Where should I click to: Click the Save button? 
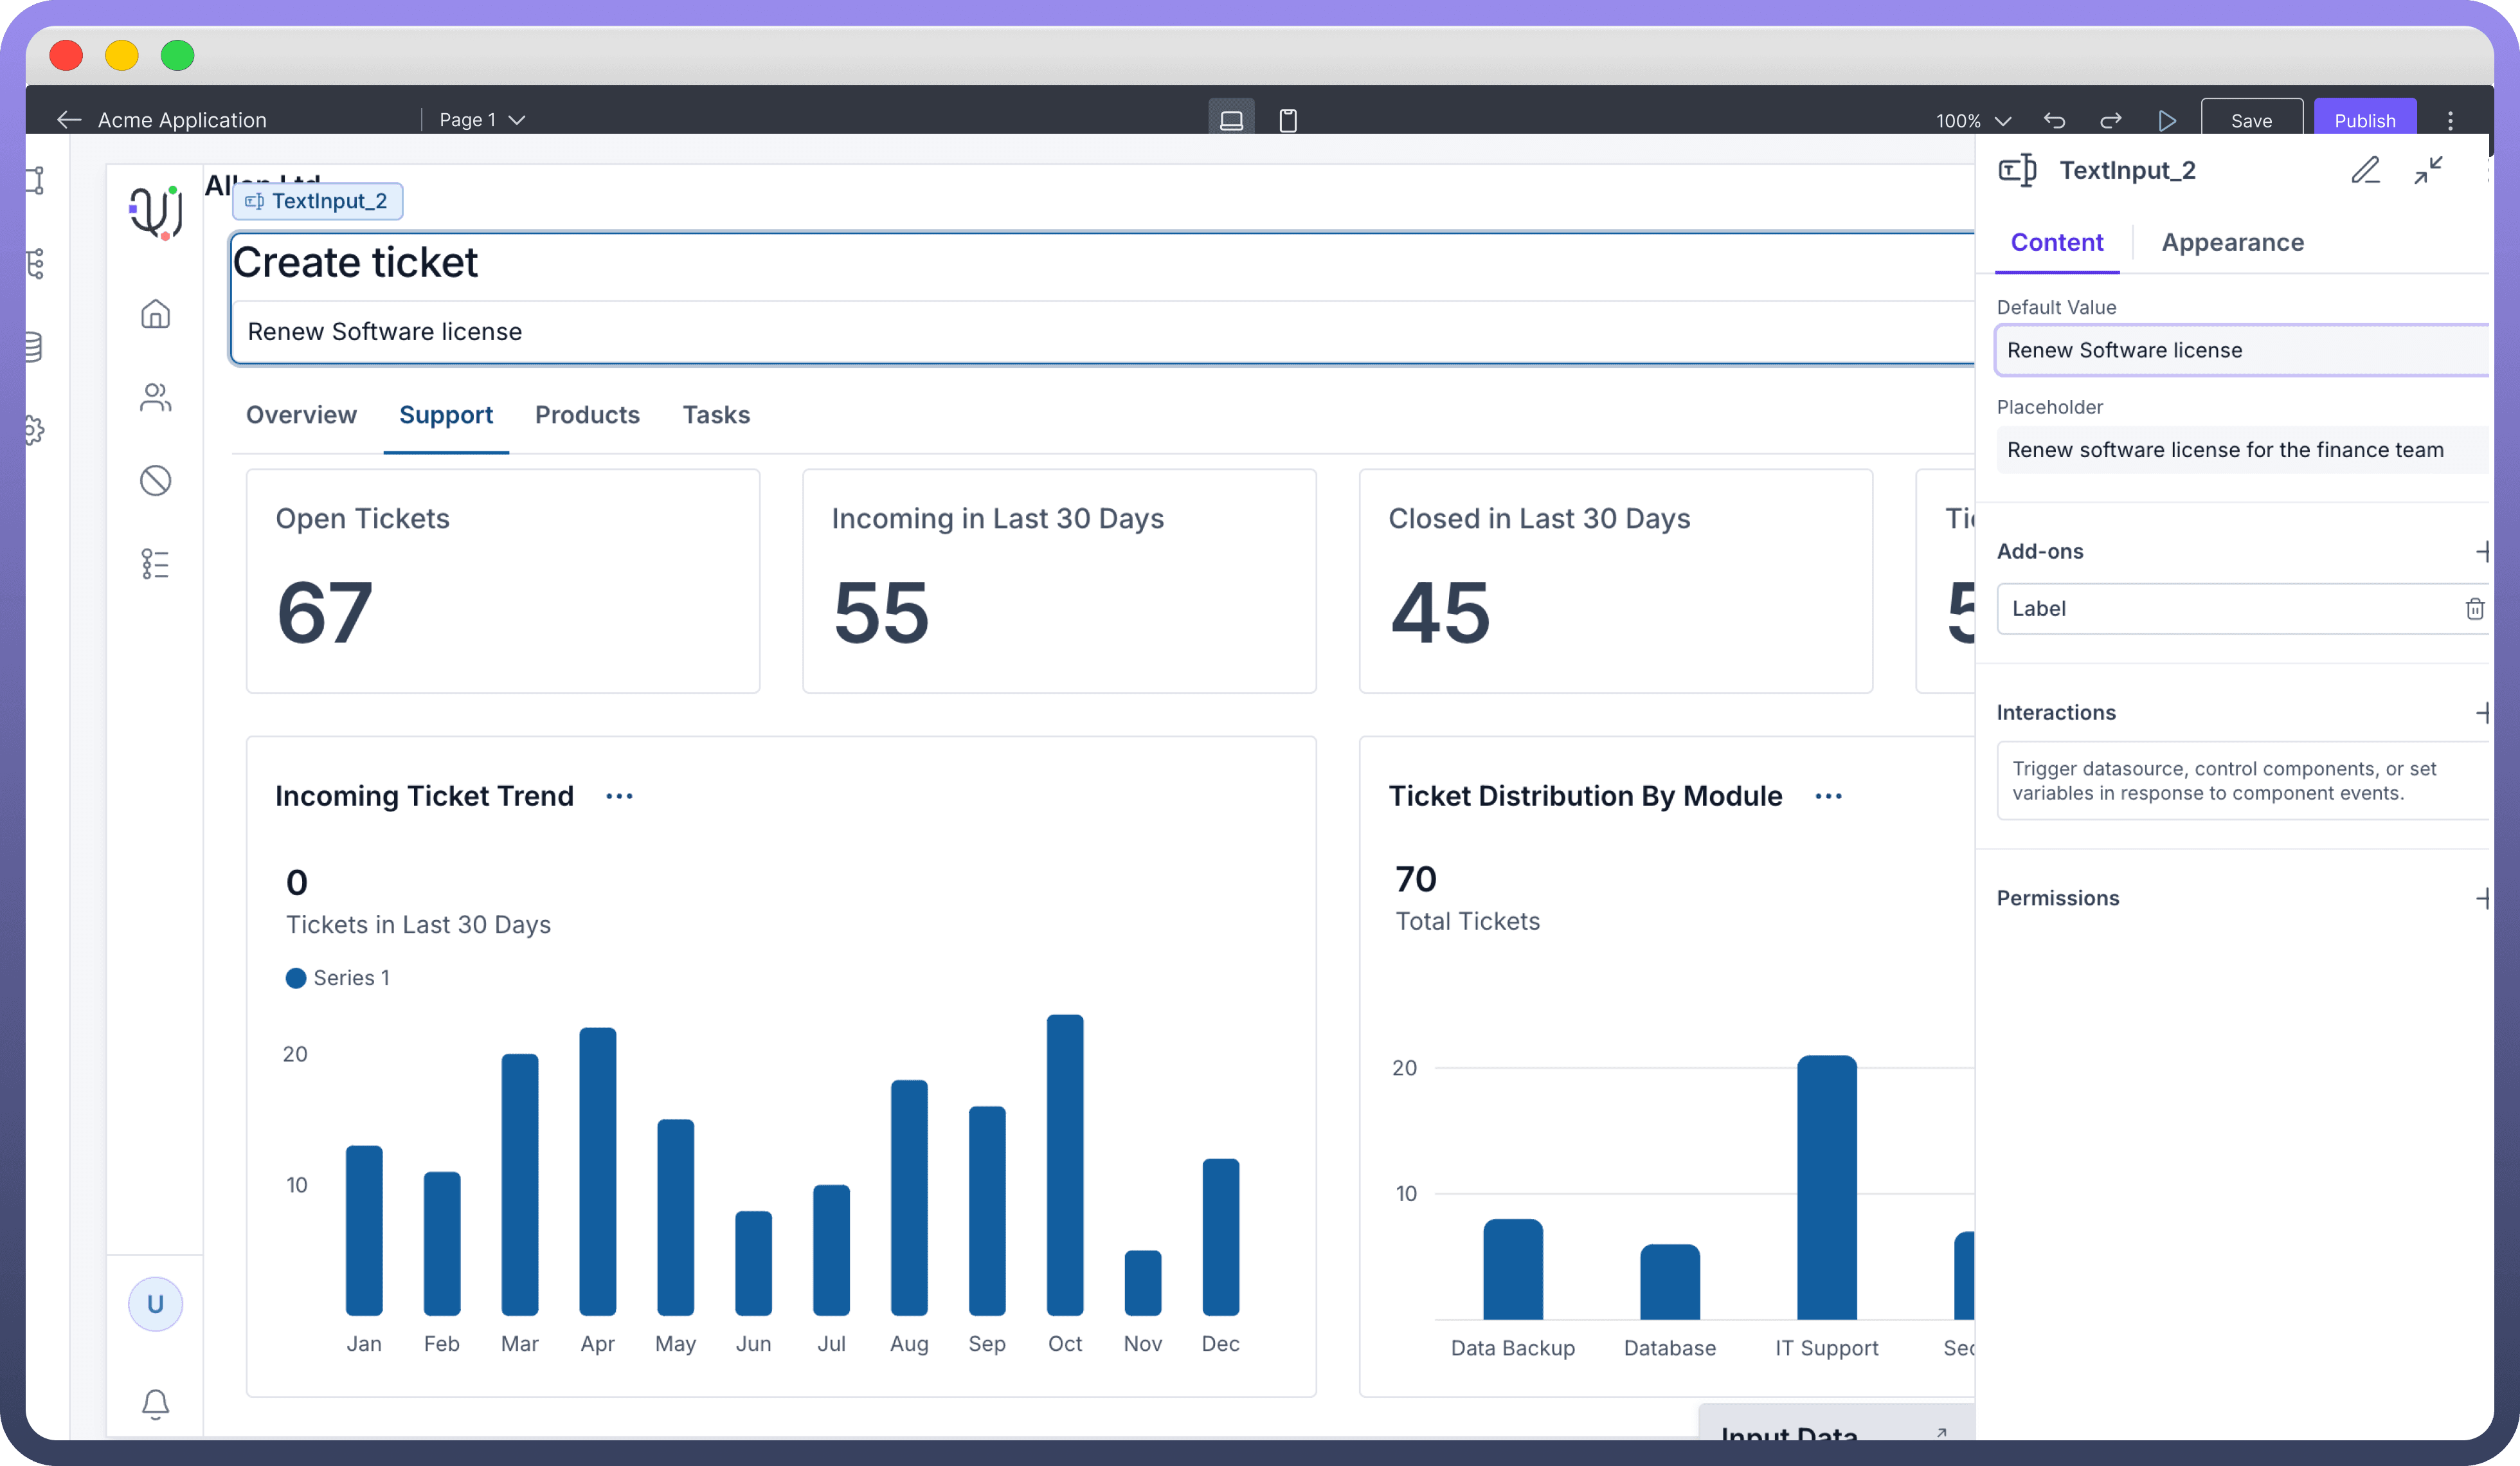click(2251, 120)
